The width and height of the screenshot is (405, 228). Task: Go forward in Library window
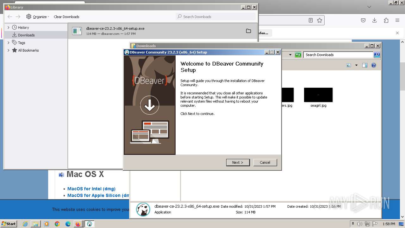click(x=18, y=17)
